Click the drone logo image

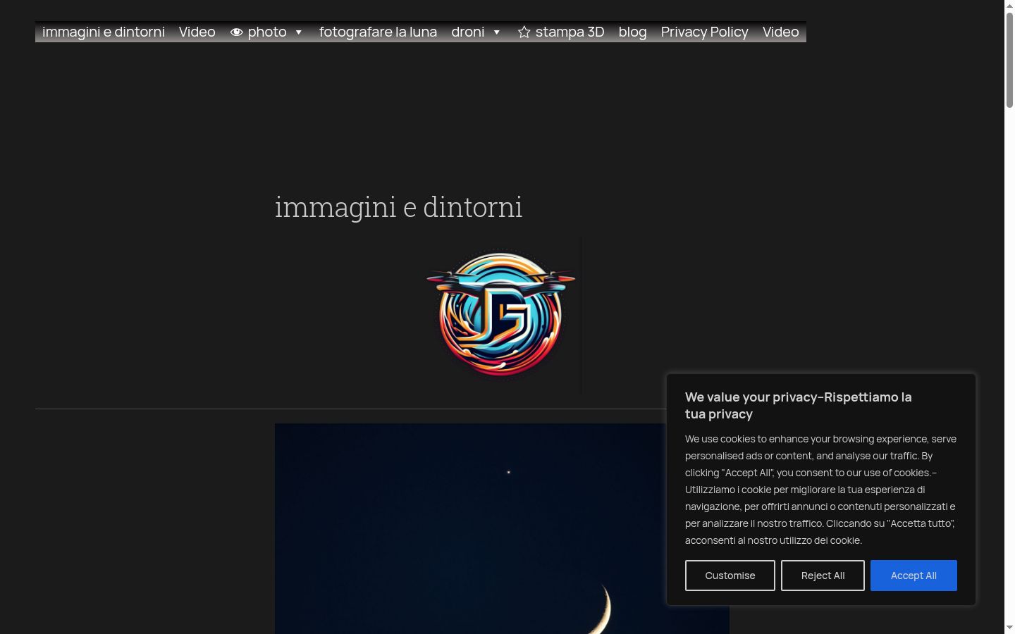coord(500,314)
